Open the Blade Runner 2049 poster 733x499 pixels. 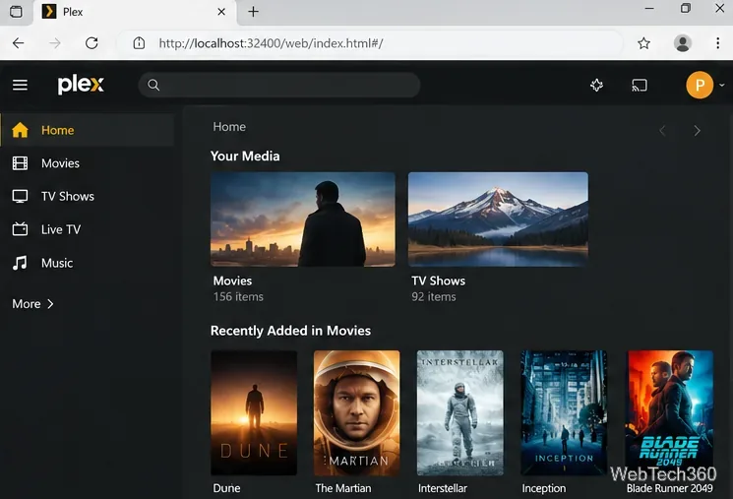point(670,413)
